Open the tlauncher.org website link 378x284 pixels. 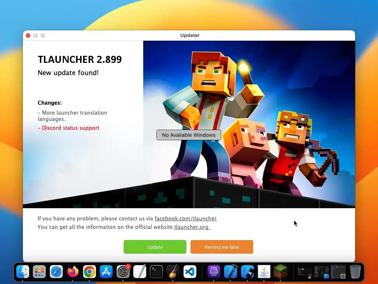192,227
